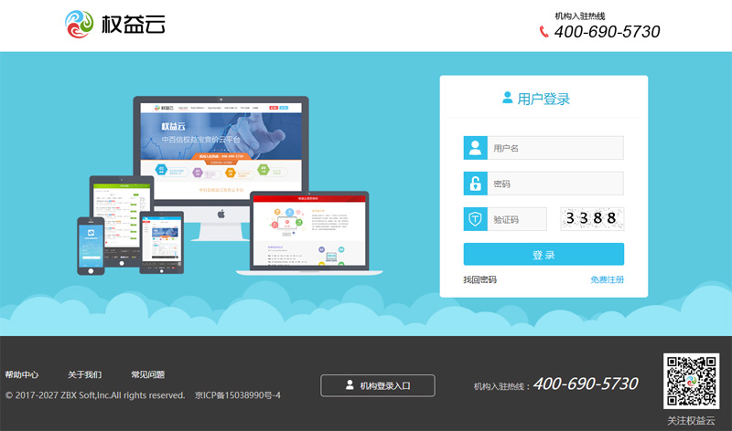Click the QR code for 关注权益云
Viewport: 732px width, 431px height.
(x=691, y=380)
